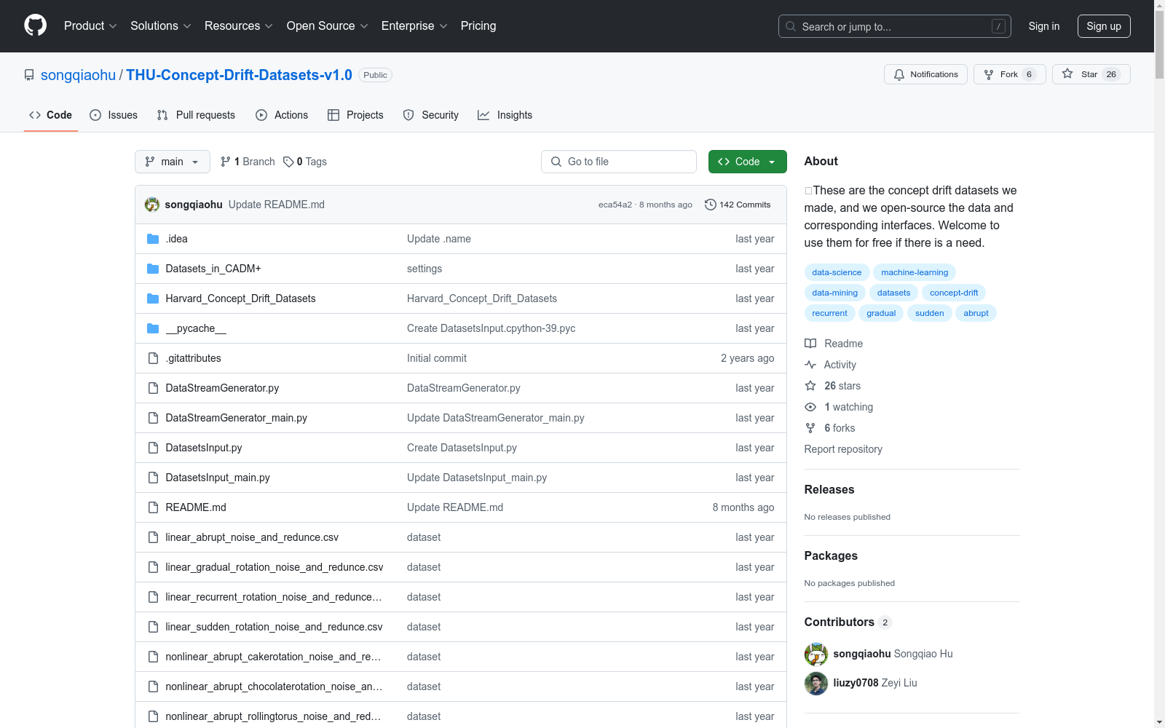1165x728 pixels.
Task: View the 142 Commits history
Action: click(738, 205)
